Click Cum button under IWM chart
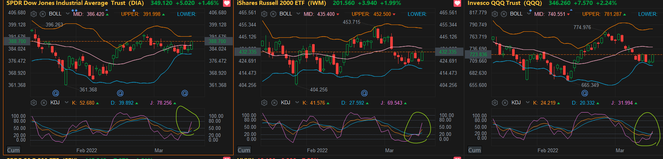Viewport: 663px width, 159px height. pos(244,150)
